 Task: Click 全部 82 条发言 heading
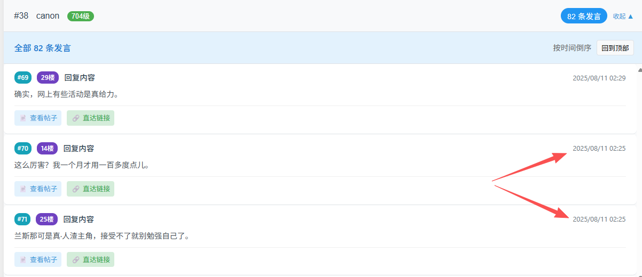click(42, 48)
